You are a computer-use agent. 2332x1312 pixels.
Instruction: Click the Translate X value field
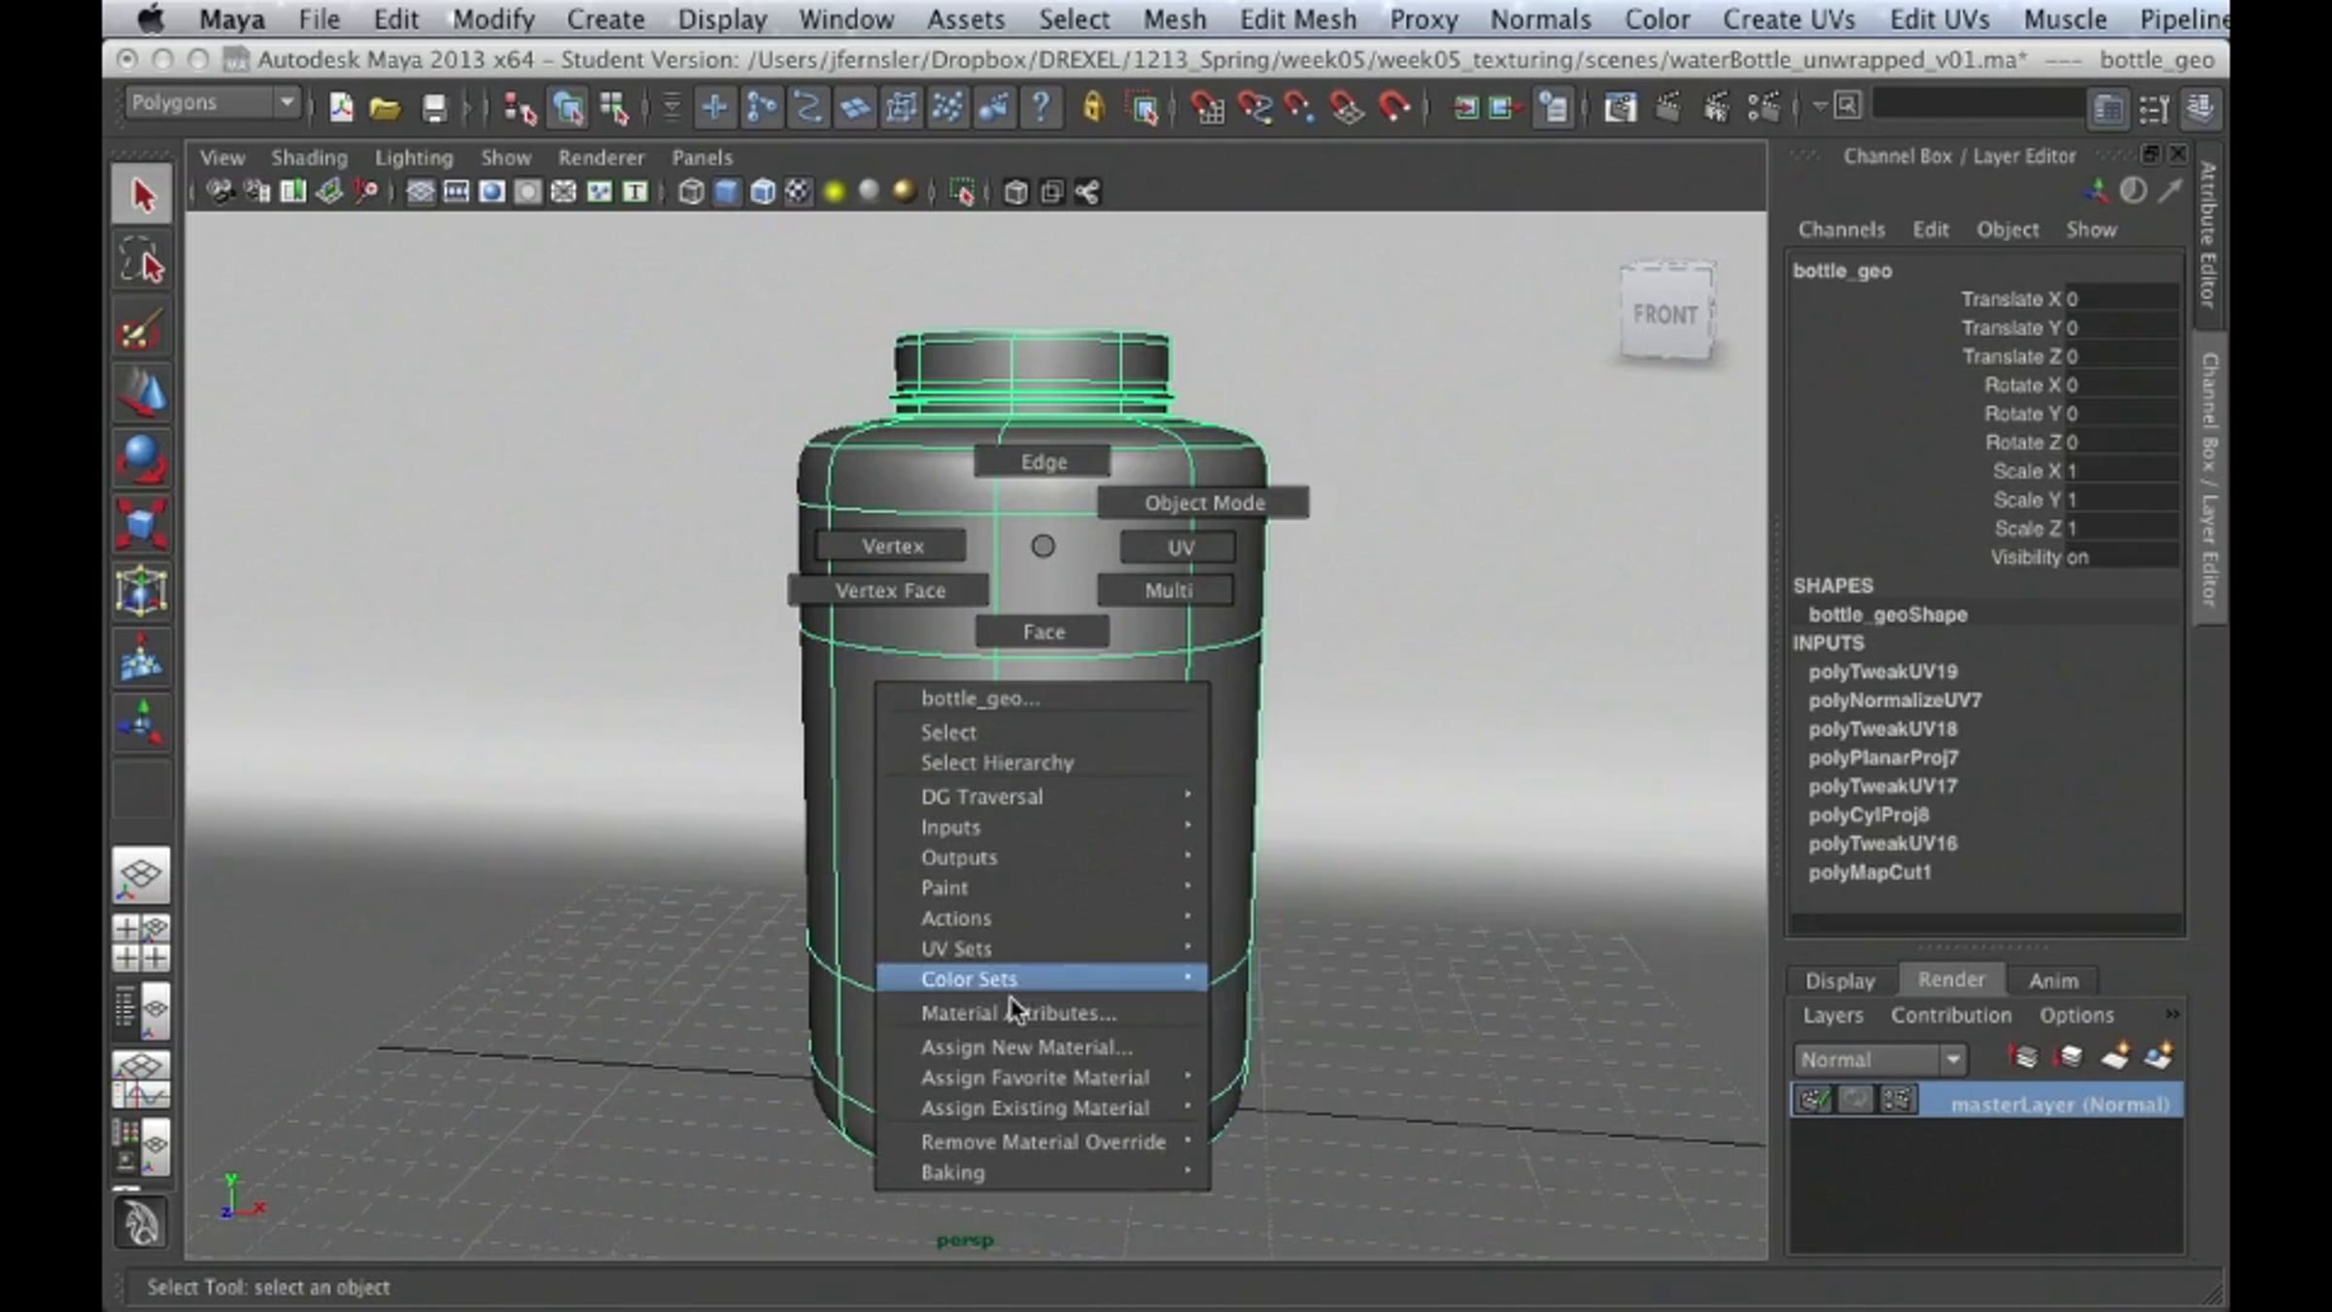point(2121,299)
